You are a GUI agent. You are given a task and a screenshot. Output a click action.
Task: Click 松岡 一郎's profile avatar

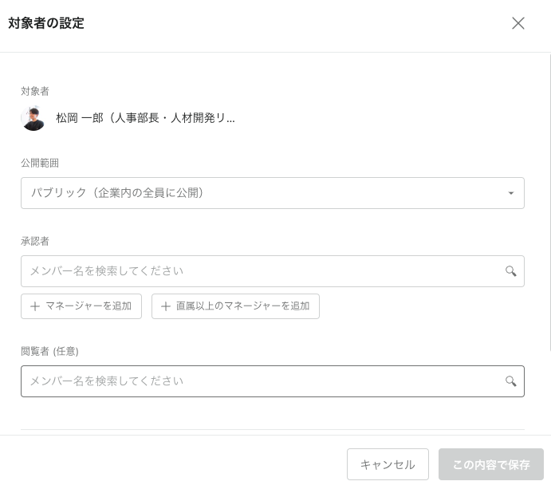33,118
